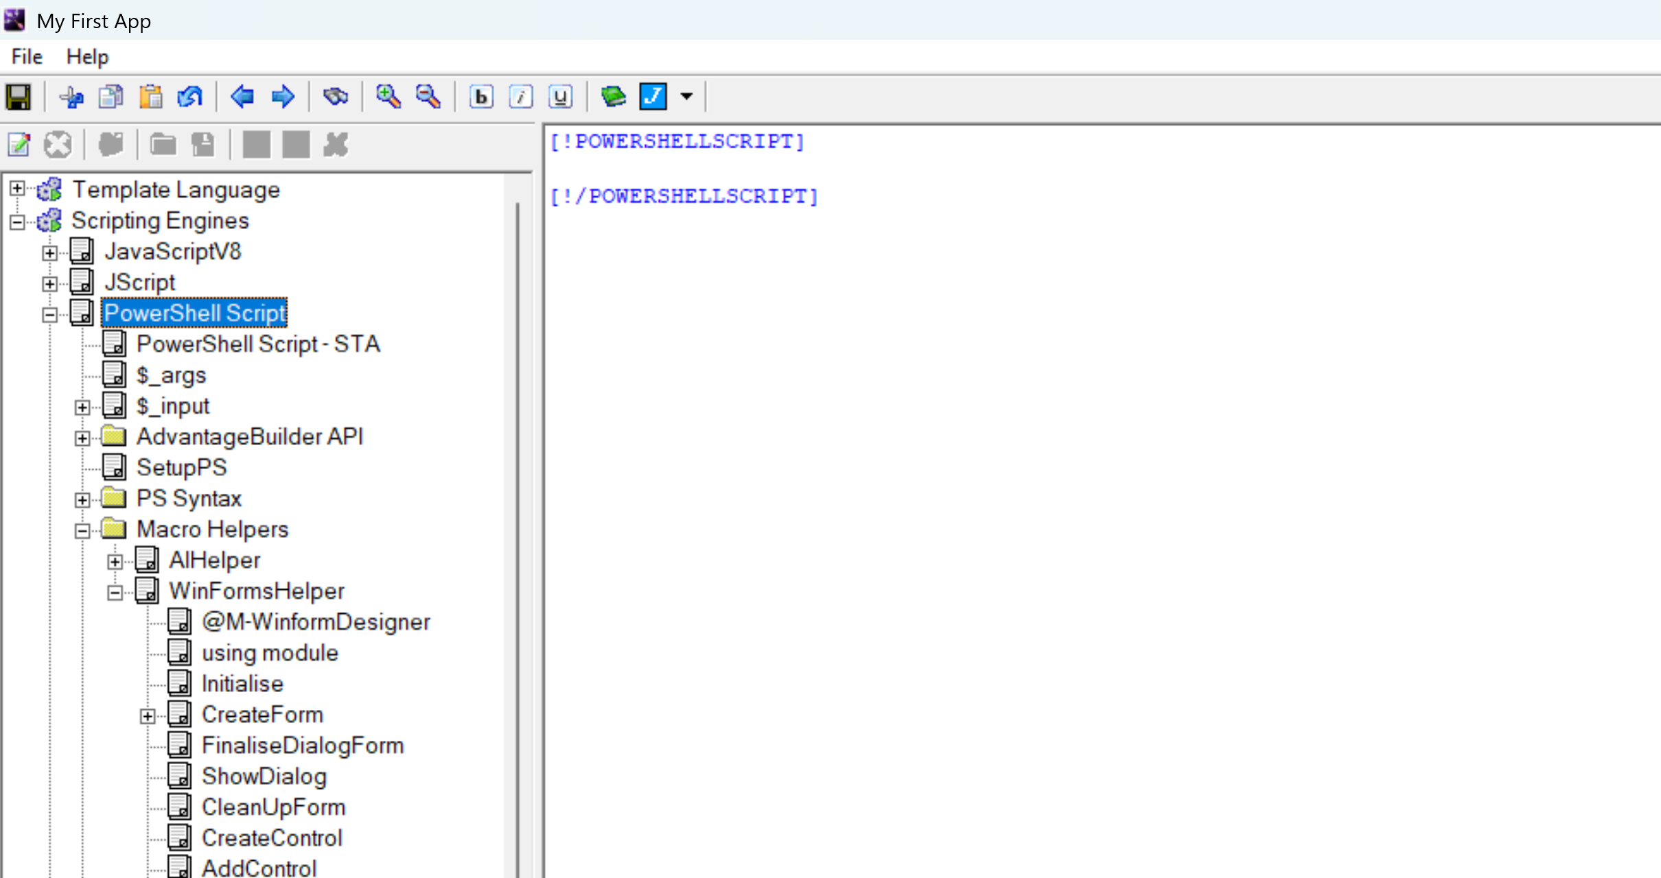Click the [!POWERSHELLSCRIPT] opening tag text
This screenshot has width=1661, height=878.
(677, 141)
